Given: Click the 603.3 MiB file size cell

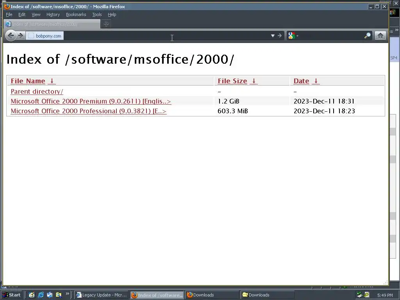Looking at the screenshot, I should pyautogui.click(x=233, y=111).
